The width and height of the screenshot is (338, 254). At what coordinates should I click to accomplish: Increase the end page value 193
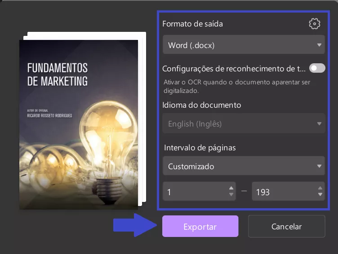320,188
